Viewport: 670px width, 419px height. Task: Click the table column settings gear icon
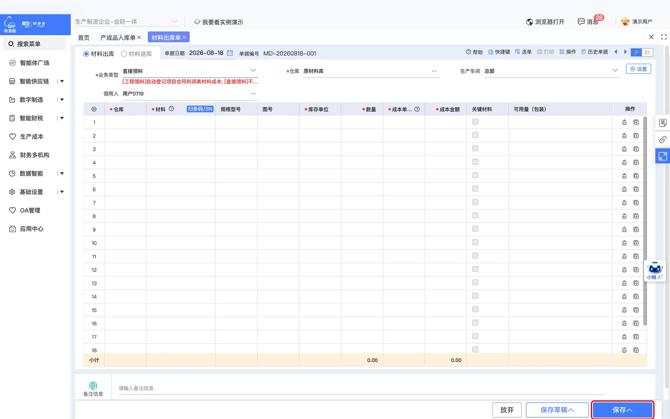pos(94,109)
